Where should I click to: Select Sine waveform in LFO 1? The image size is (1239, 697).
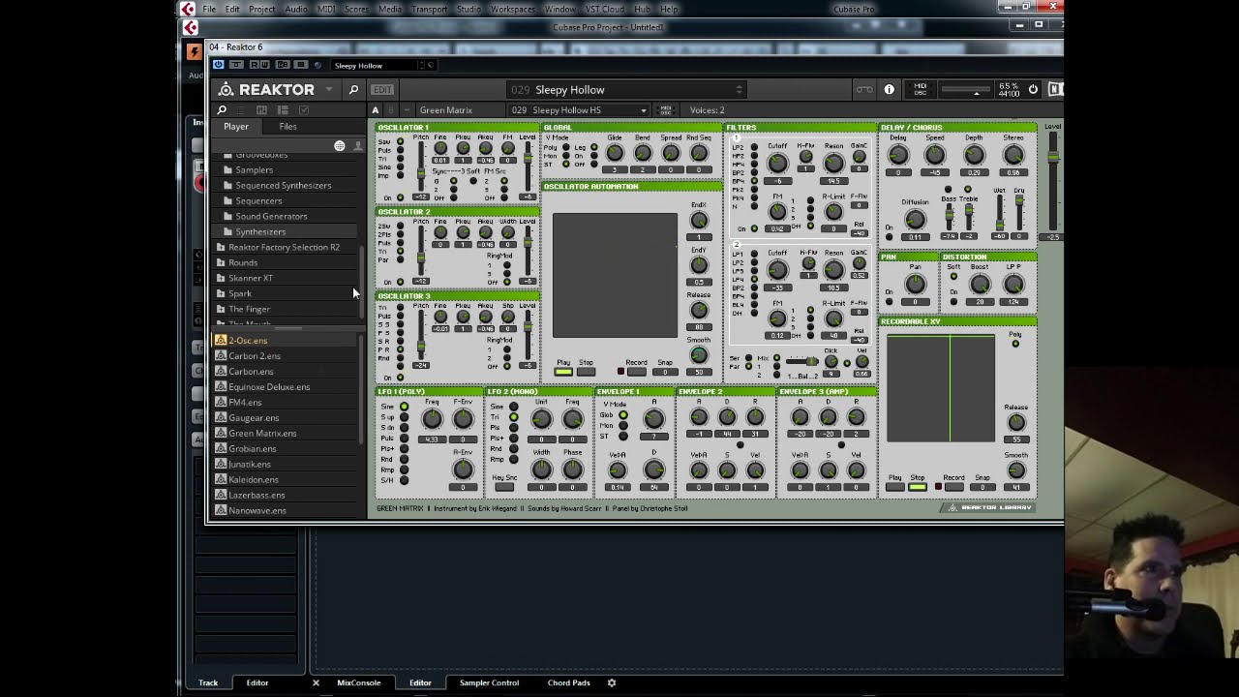click(404, 408)
